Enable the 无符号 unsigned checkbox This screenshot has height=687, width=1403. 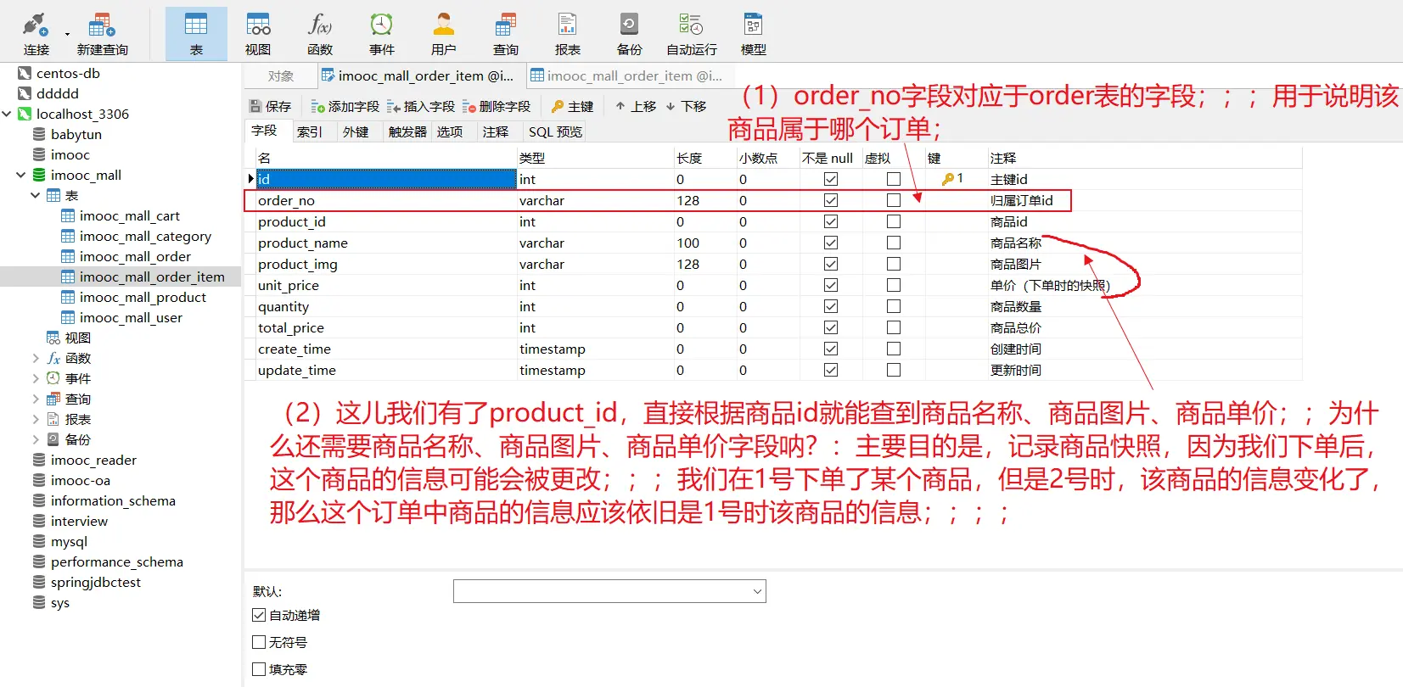point(259,642)
